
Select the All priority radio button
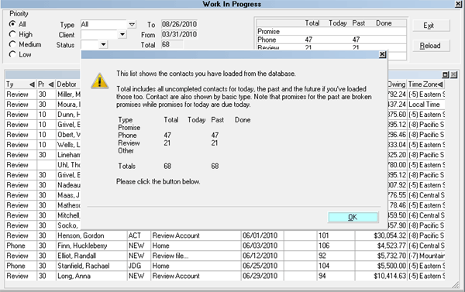click(x=12, y=24)
